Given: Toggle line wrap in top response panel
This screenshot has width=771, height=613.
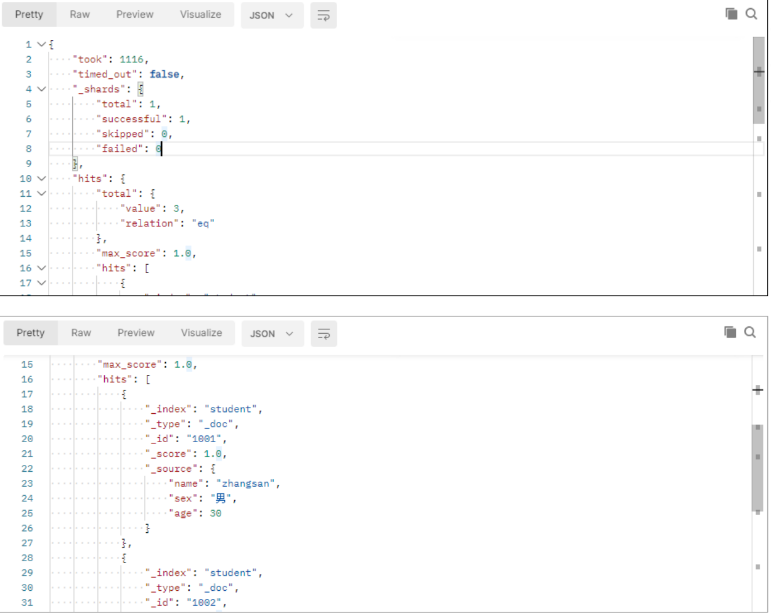Looking at the screenshot, I should pos(324,15).
